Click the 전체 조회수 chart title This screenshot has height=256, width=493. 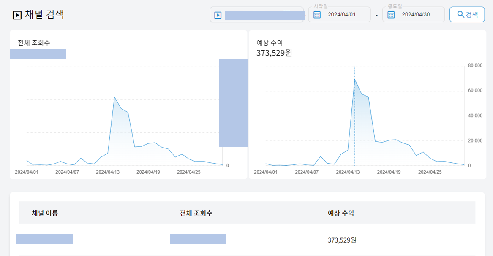pos(34,43)
